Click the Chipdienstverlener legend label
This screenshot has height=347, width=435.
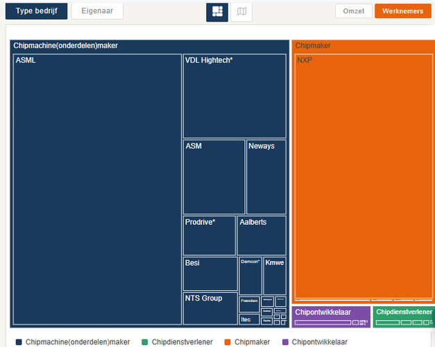[182, 342]
